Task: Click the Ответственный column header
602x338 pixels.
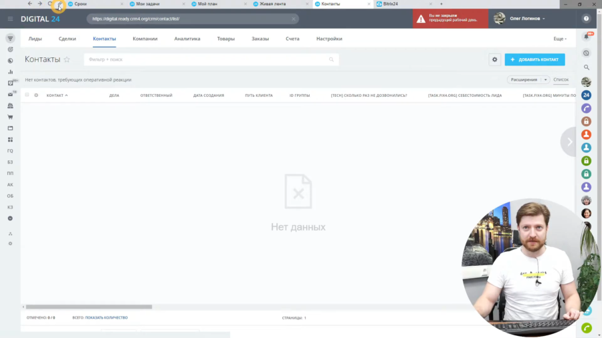Action: pos(157,96)
